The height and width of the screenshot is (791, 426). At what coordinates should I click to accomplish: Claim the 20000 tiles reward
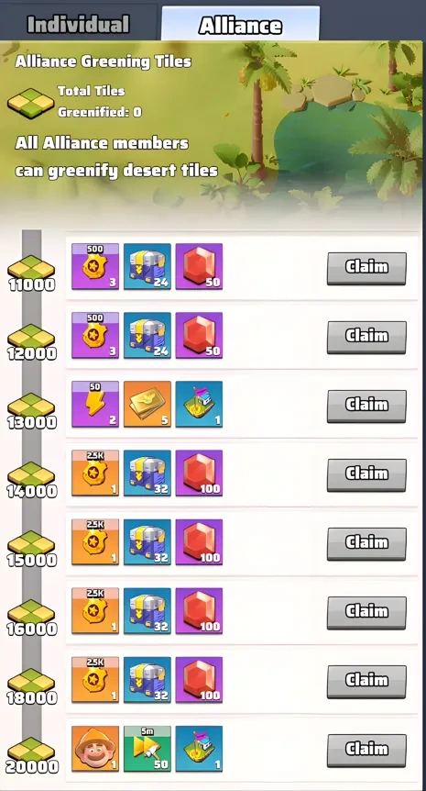click(x=366, y=751)
